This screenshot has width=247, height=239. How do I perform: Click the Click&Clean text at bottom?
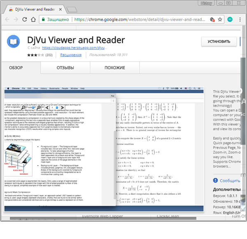coord(168,216)
